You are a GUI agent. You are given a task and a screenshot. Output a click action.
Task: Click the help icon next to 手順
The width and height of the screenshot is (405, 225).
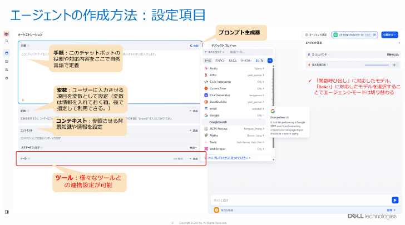coord(28,46)
